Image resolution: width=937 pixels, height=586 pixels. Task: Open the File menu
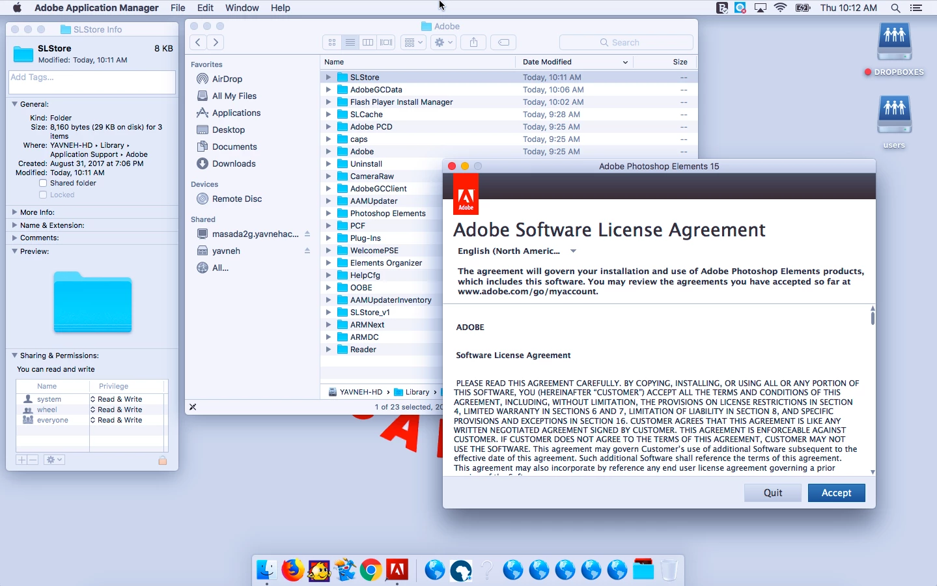pos(178,8)
